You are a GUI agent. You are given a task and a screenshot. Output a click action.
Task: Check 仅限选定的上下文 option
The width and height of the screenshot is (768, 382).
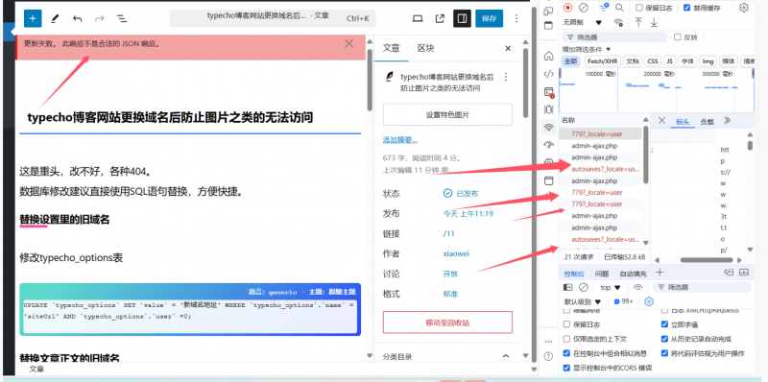(x=566, y=339)
